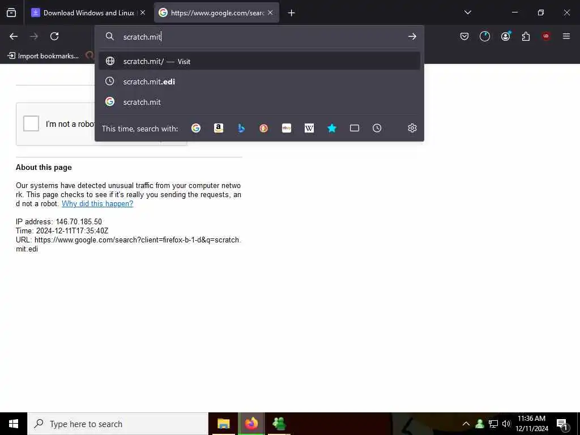
Task: Open the List all tabs dropdown arrow
Action: (x=467, y=12)
